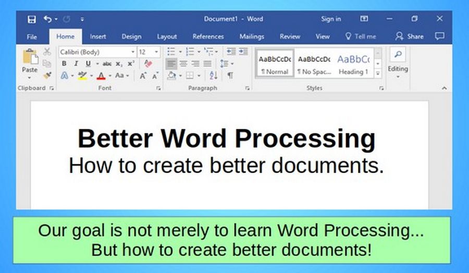Select the Heading 1 style thumbnail
Screen dimensions: 469x273
click(x=353, y=63)
